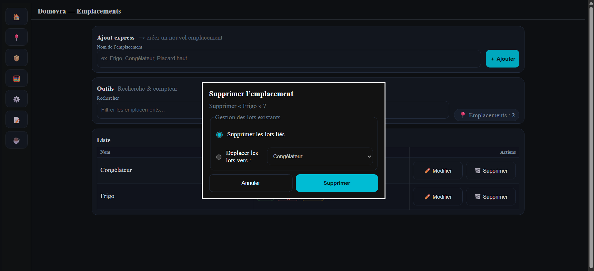Click Modifier for the Congélateur row
Image resolution: width=594 pixels, height=271 pixels.
pyautogui.click(x=438, y=171)
